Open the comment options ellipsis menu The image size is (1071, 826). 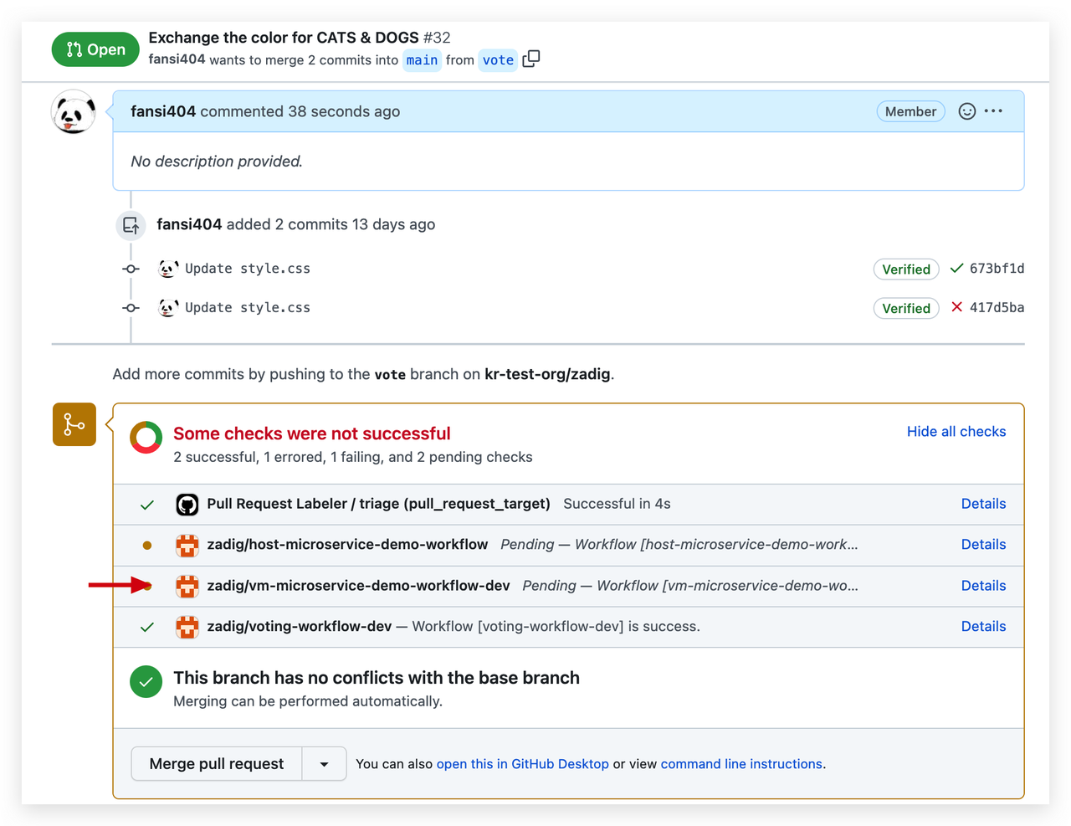point(994,111)
